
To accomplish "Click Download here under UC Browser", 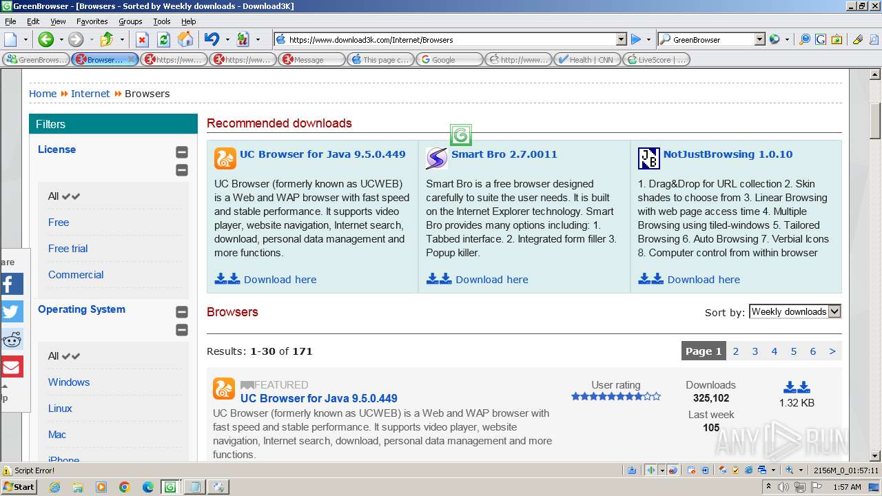I will point(280,280).
